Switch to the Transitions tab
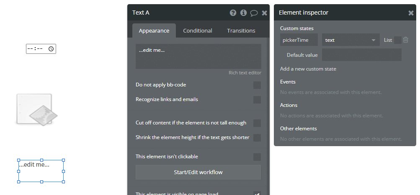This screenshot has height=195, width=420. 241,31
